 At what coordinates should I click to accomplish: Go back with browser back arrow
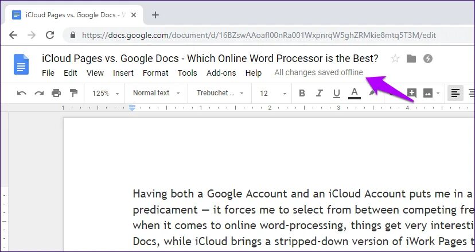tap(13, 35)
